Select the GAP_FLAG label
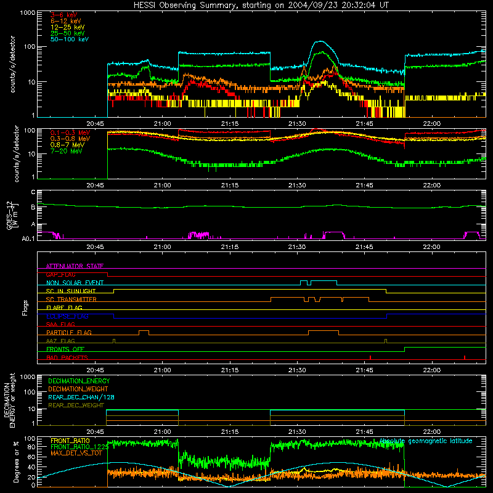 click(60, 274)
